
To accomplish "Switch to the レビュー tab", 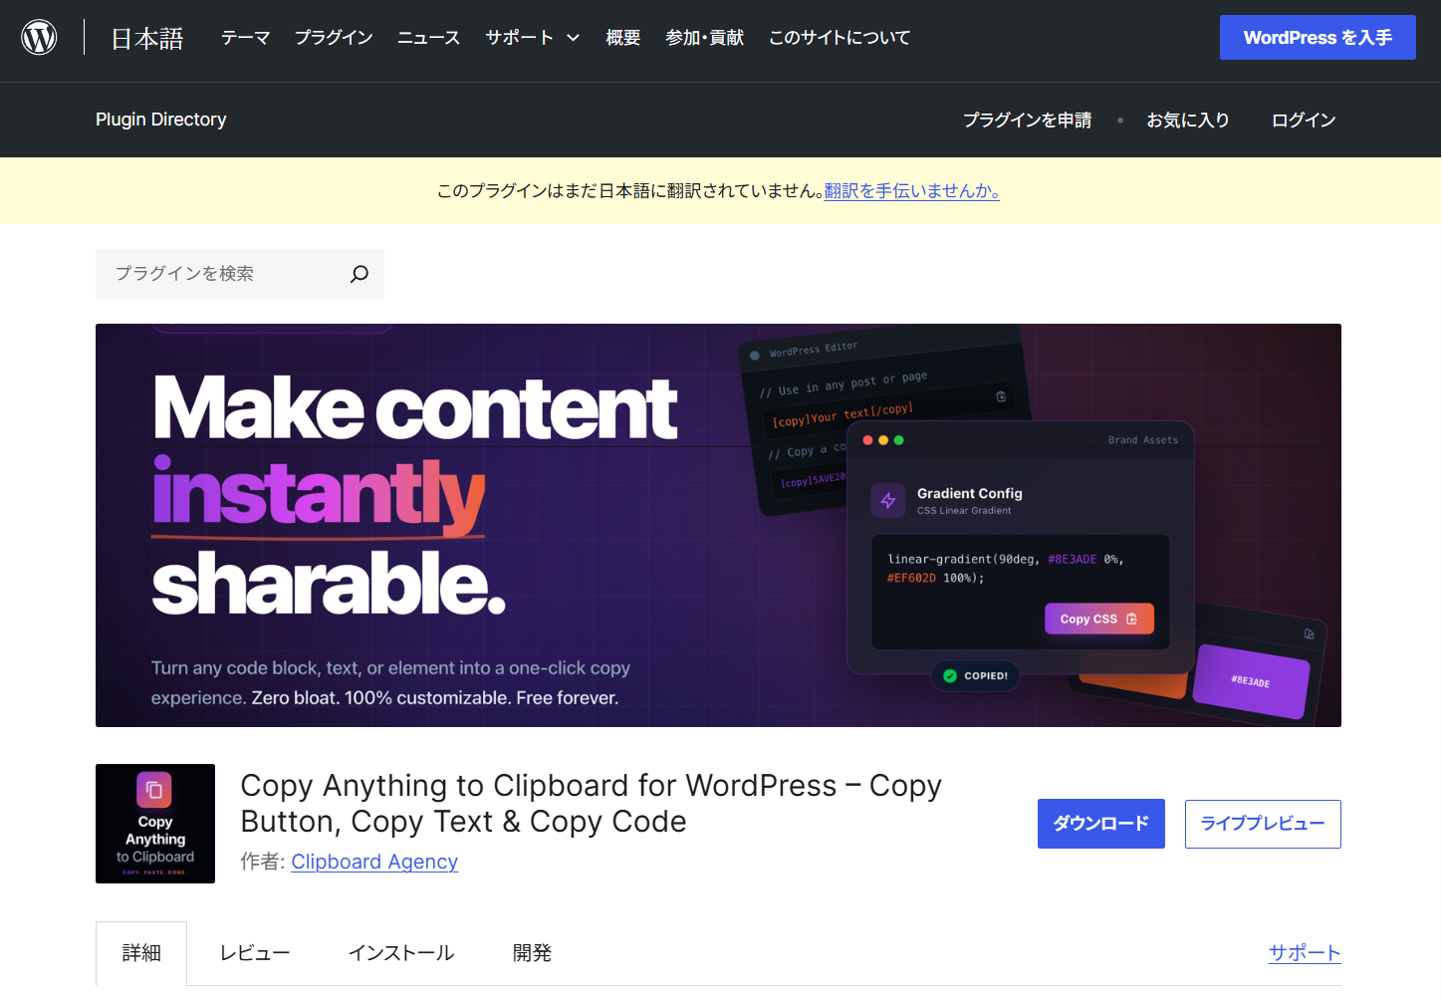I will 254,952.
